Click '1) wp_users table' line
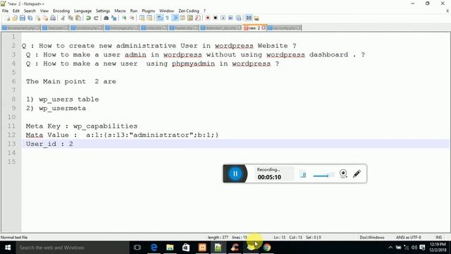This screenshot has width=451, height=254. click(x=63, y=99)
